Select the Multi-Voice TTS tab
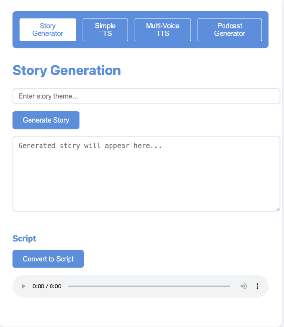 coord(162,30)
